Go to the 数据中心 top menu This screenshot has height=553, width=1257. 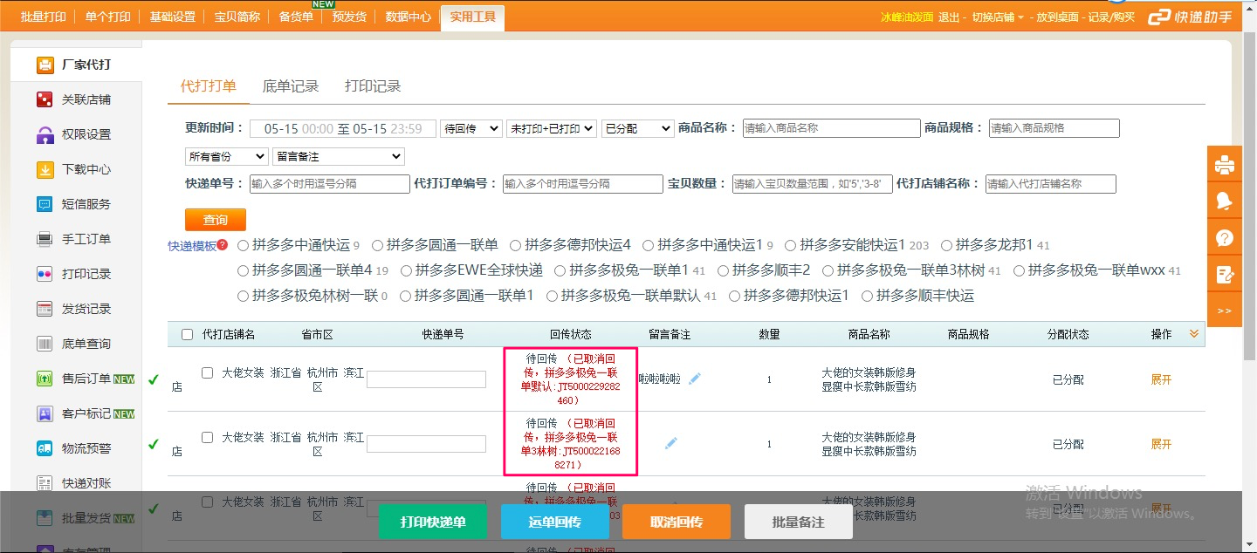(x=408, y=17)
